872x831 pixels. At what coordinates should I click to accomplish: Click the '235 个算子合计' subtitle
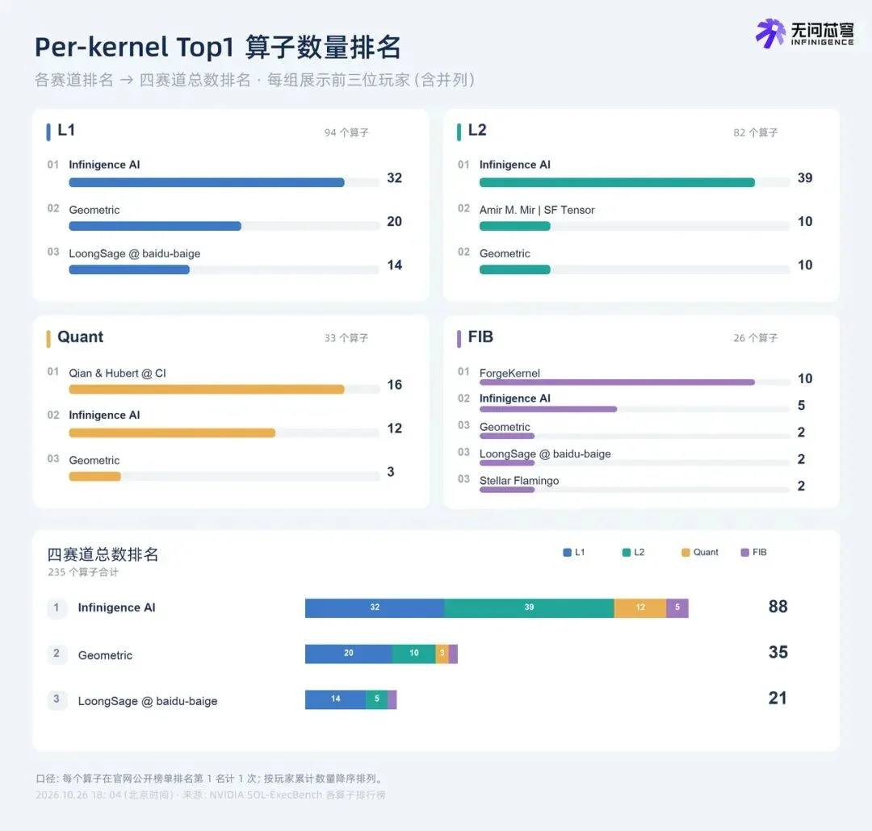tap(83, 572)
